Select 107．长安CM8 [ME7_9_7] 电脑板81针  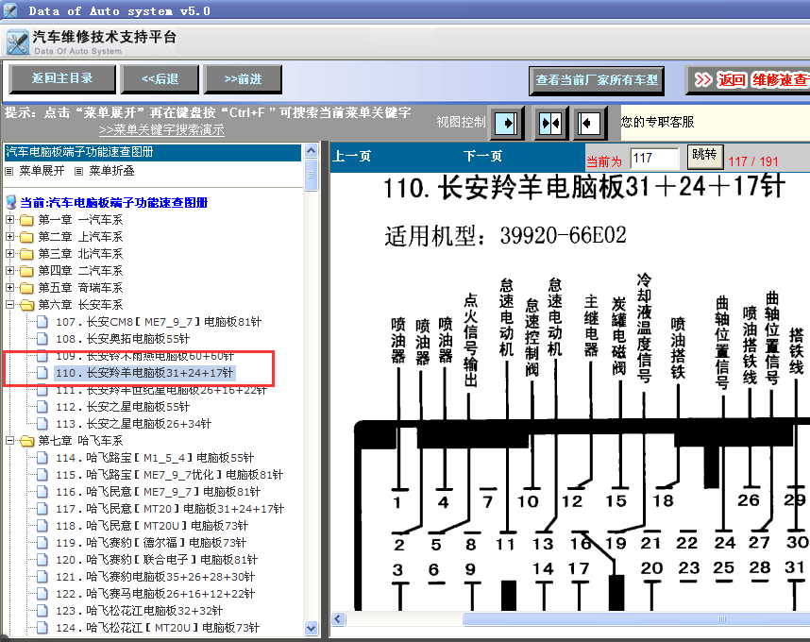tap(159, 322)
